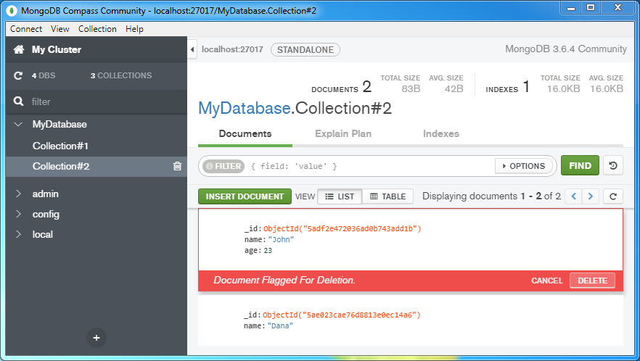Expand the local database
The width and height of the screenshot is (640, 361).
(x=18, y=234)
